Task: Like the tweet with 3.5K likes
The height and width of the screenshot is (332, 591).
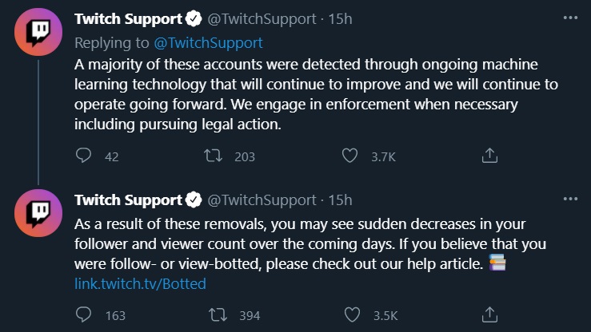Action: 352,314
